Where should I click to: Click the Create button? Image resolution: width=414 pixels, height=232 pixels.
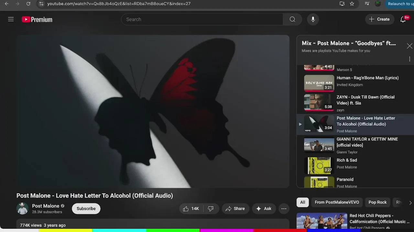379,19
